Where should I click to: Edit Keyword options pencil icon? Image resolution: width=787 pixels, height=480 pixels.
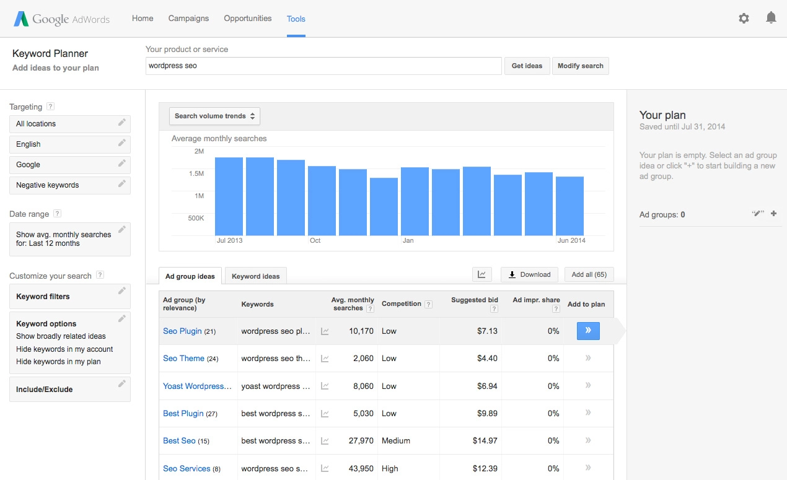click(x=122, y=318)
